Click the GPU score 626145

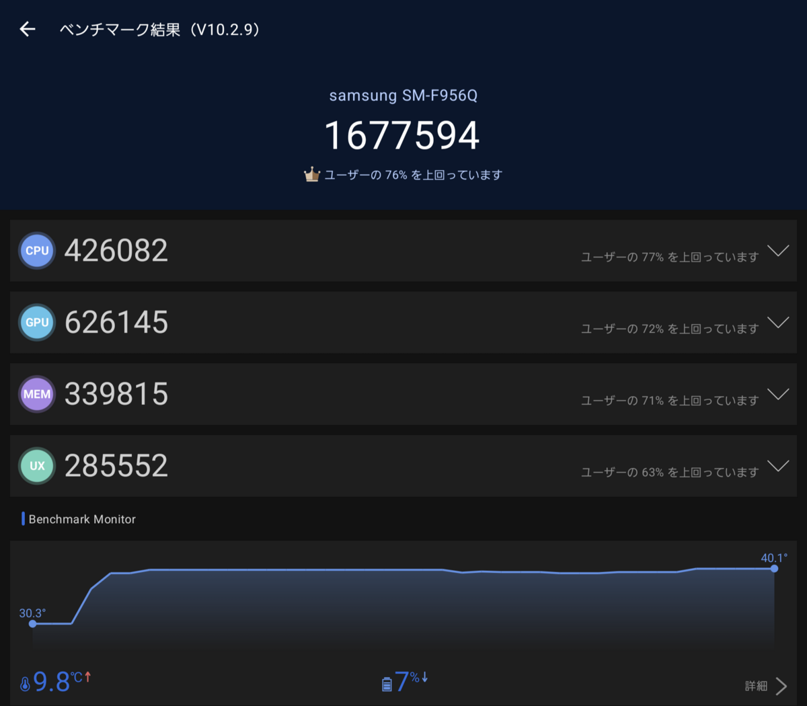tap(116, 323)
